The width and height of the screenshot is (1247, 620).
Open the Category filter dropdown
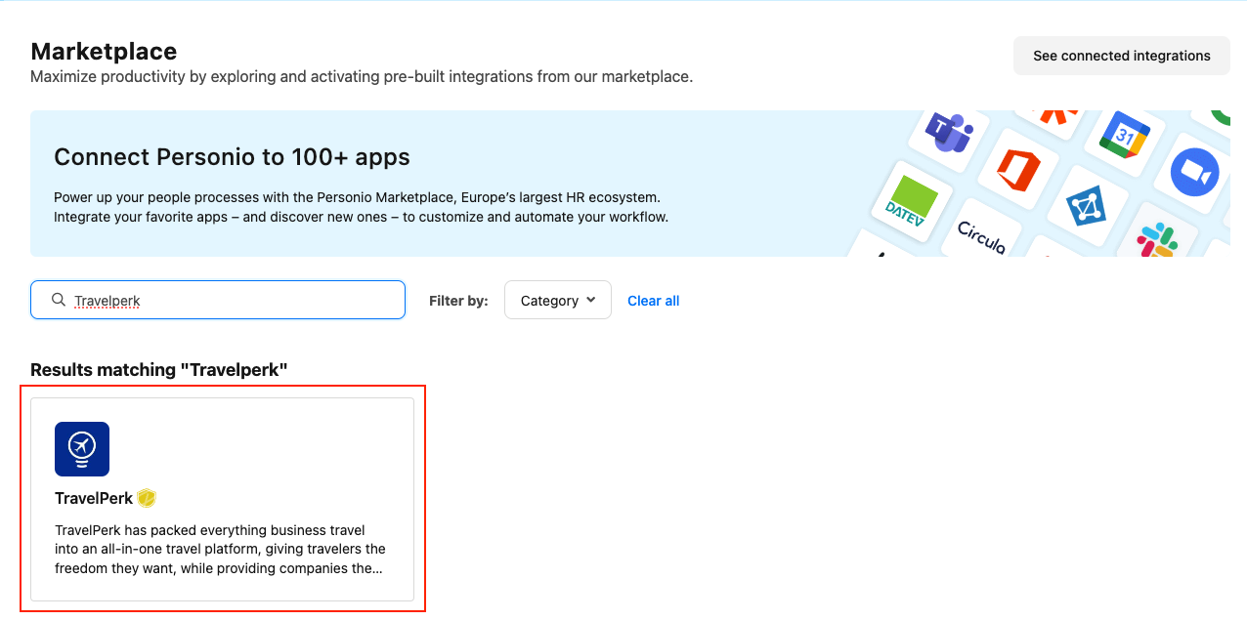tap(558, 300)
